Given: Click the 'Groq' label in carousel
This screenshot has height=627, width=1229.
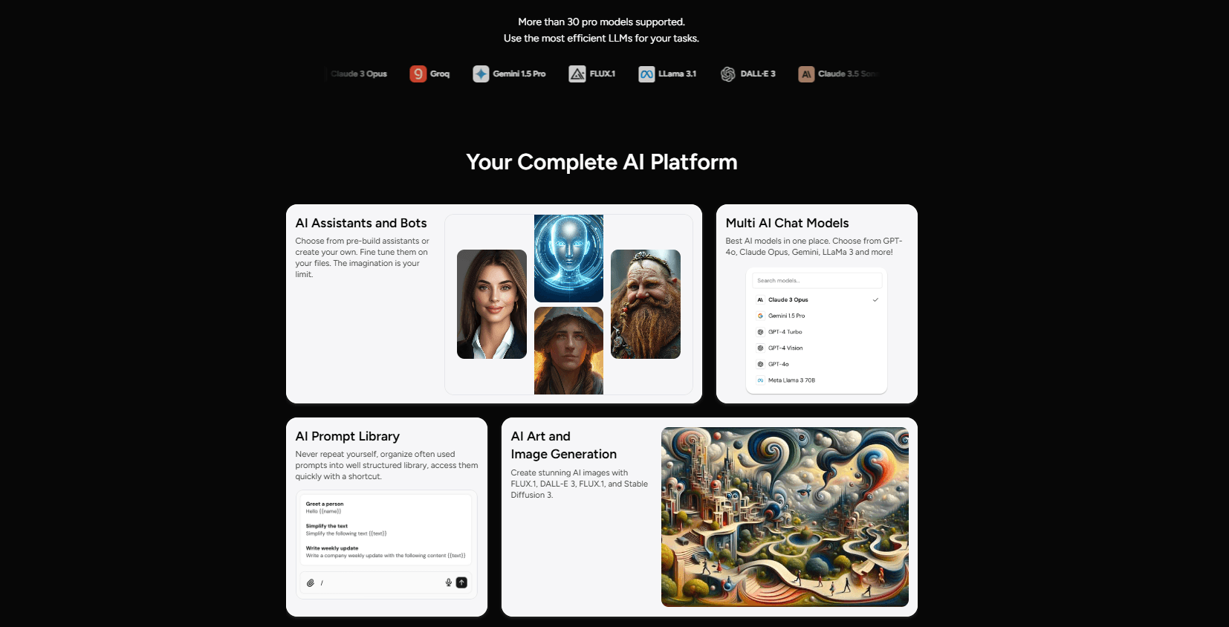Looking at the screenshot, I should pyautogui.click(x=440, y=74).
